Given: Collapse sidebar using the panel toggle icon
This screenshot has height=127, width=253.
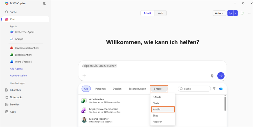Looking at the screenshot, I should click(x=45, y=3).
